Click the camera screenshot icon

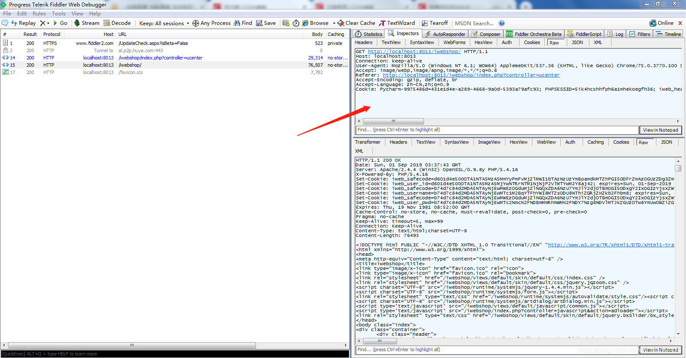click(286, 23)
